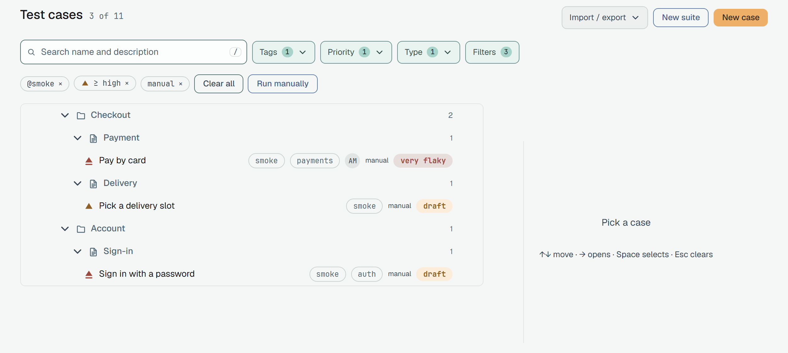
Task: Open the Import / export menu
Action: pos(605,18)
